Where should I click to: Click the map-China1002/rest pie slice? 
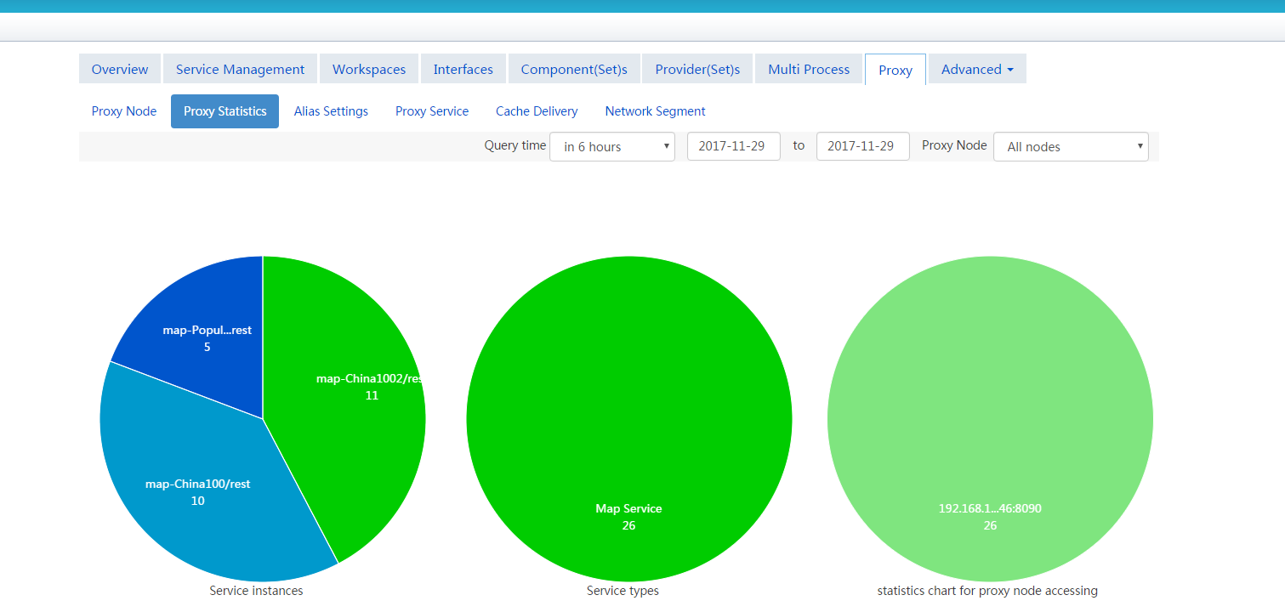tap(357, 399)
